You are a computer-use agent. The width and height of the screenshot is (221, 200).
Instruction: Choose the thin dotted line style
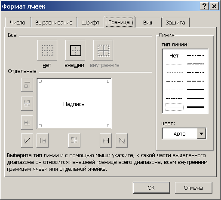pos(175,73)
